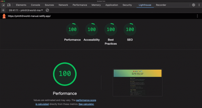This screenshot has height=108, width=202.
Task: Click the inspect element picker icon
Action: click(3, 5)
